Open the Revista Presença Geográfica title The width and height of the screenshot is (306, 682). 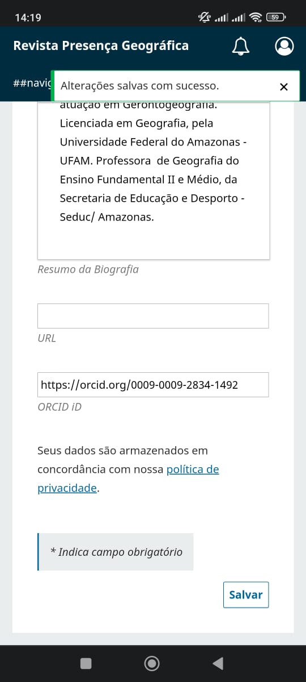pos(101,45)
